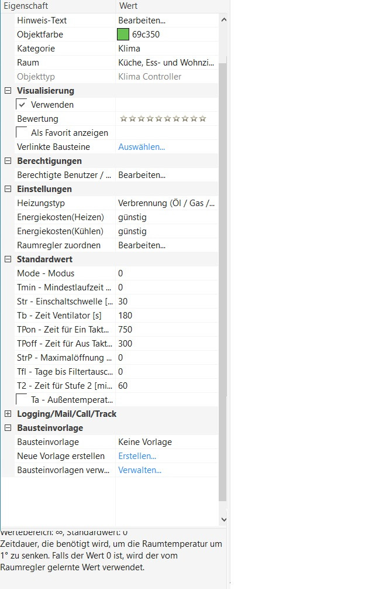Open the Bausteinvorlage Keine Vorlage dropdown

[x=167, y=441]
